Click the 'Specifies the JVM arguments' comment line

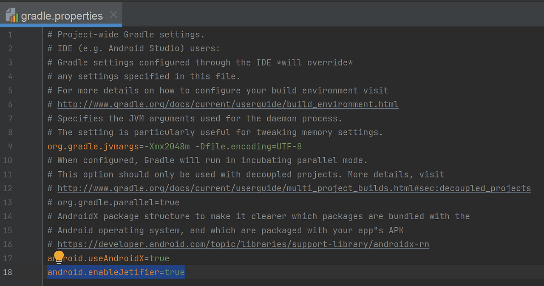coord(195,119)
